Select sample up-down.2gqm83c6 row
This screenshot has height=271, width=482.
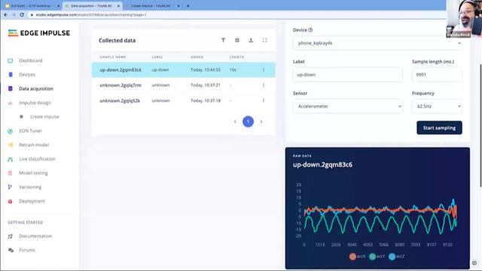tap(184, 70)
